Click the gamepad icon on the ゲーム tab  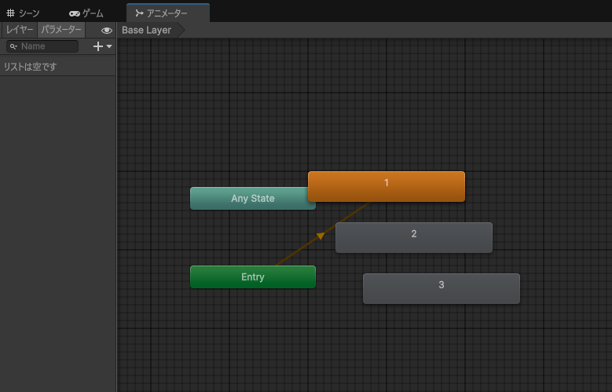tap(75, 13)
